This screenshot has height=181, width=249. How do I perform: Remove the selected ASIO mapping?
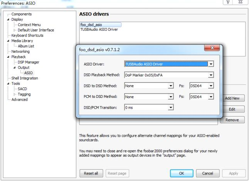click(232, 120)
